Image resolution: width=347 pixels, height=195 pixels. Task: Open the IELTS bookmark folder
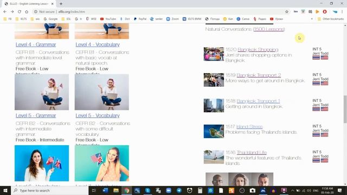tap(21, 19)
